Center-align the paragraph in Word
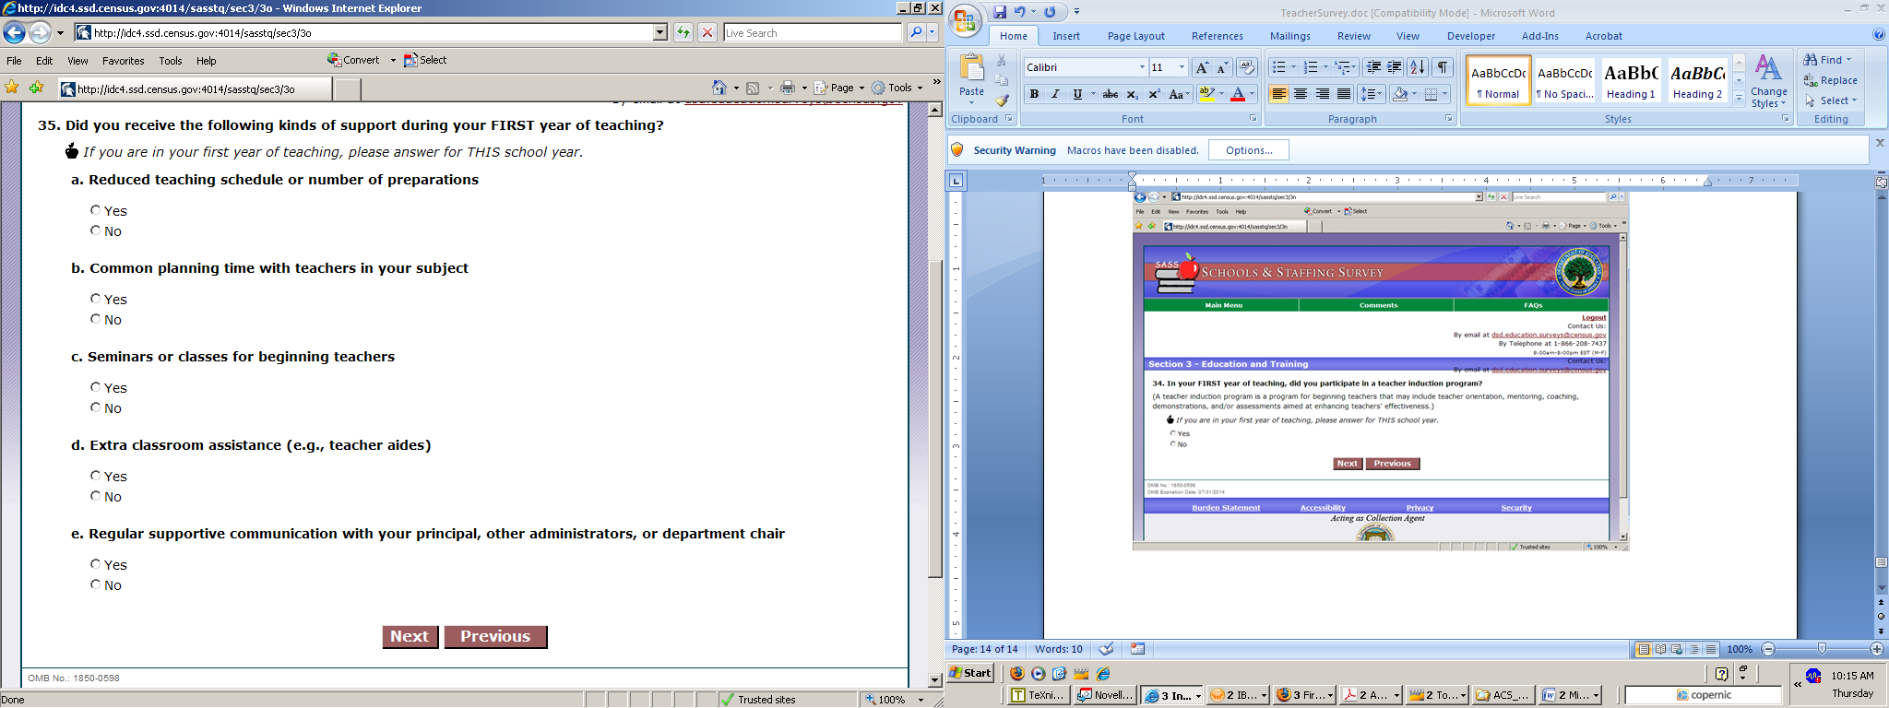Image resolution: width=1889 pixels, height=708 pixels. 1301,94
